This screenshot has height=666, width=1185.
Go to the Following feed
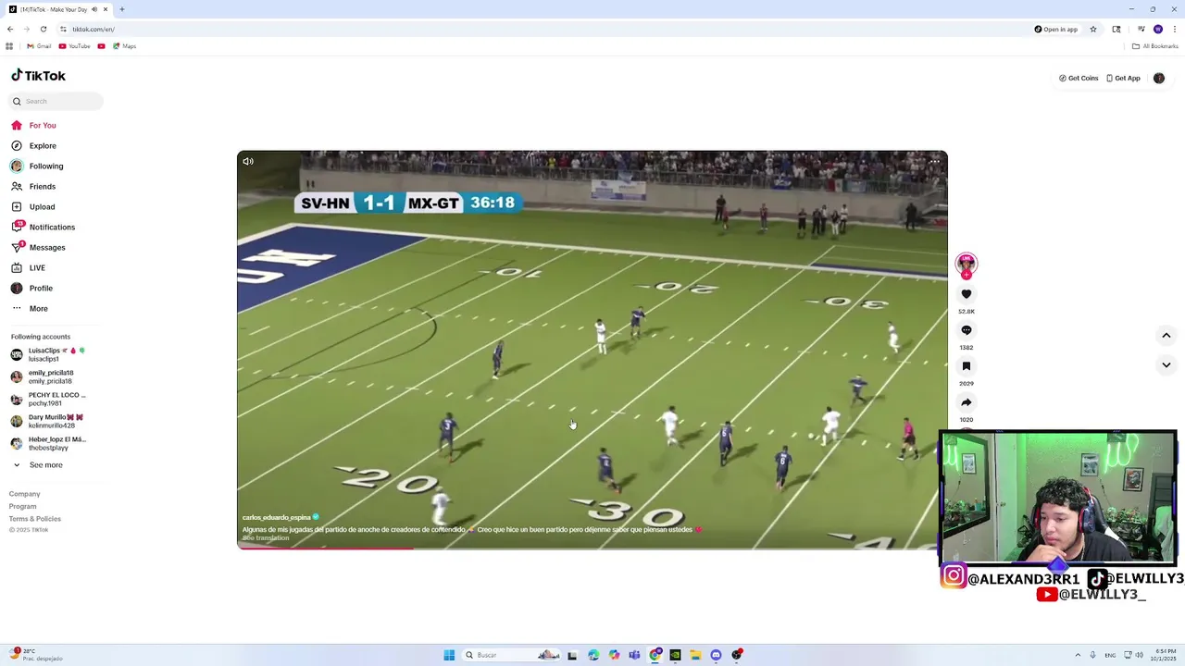(x=38, y=166)
